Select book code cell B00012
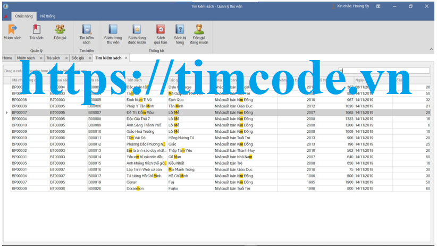 [106, 144]
